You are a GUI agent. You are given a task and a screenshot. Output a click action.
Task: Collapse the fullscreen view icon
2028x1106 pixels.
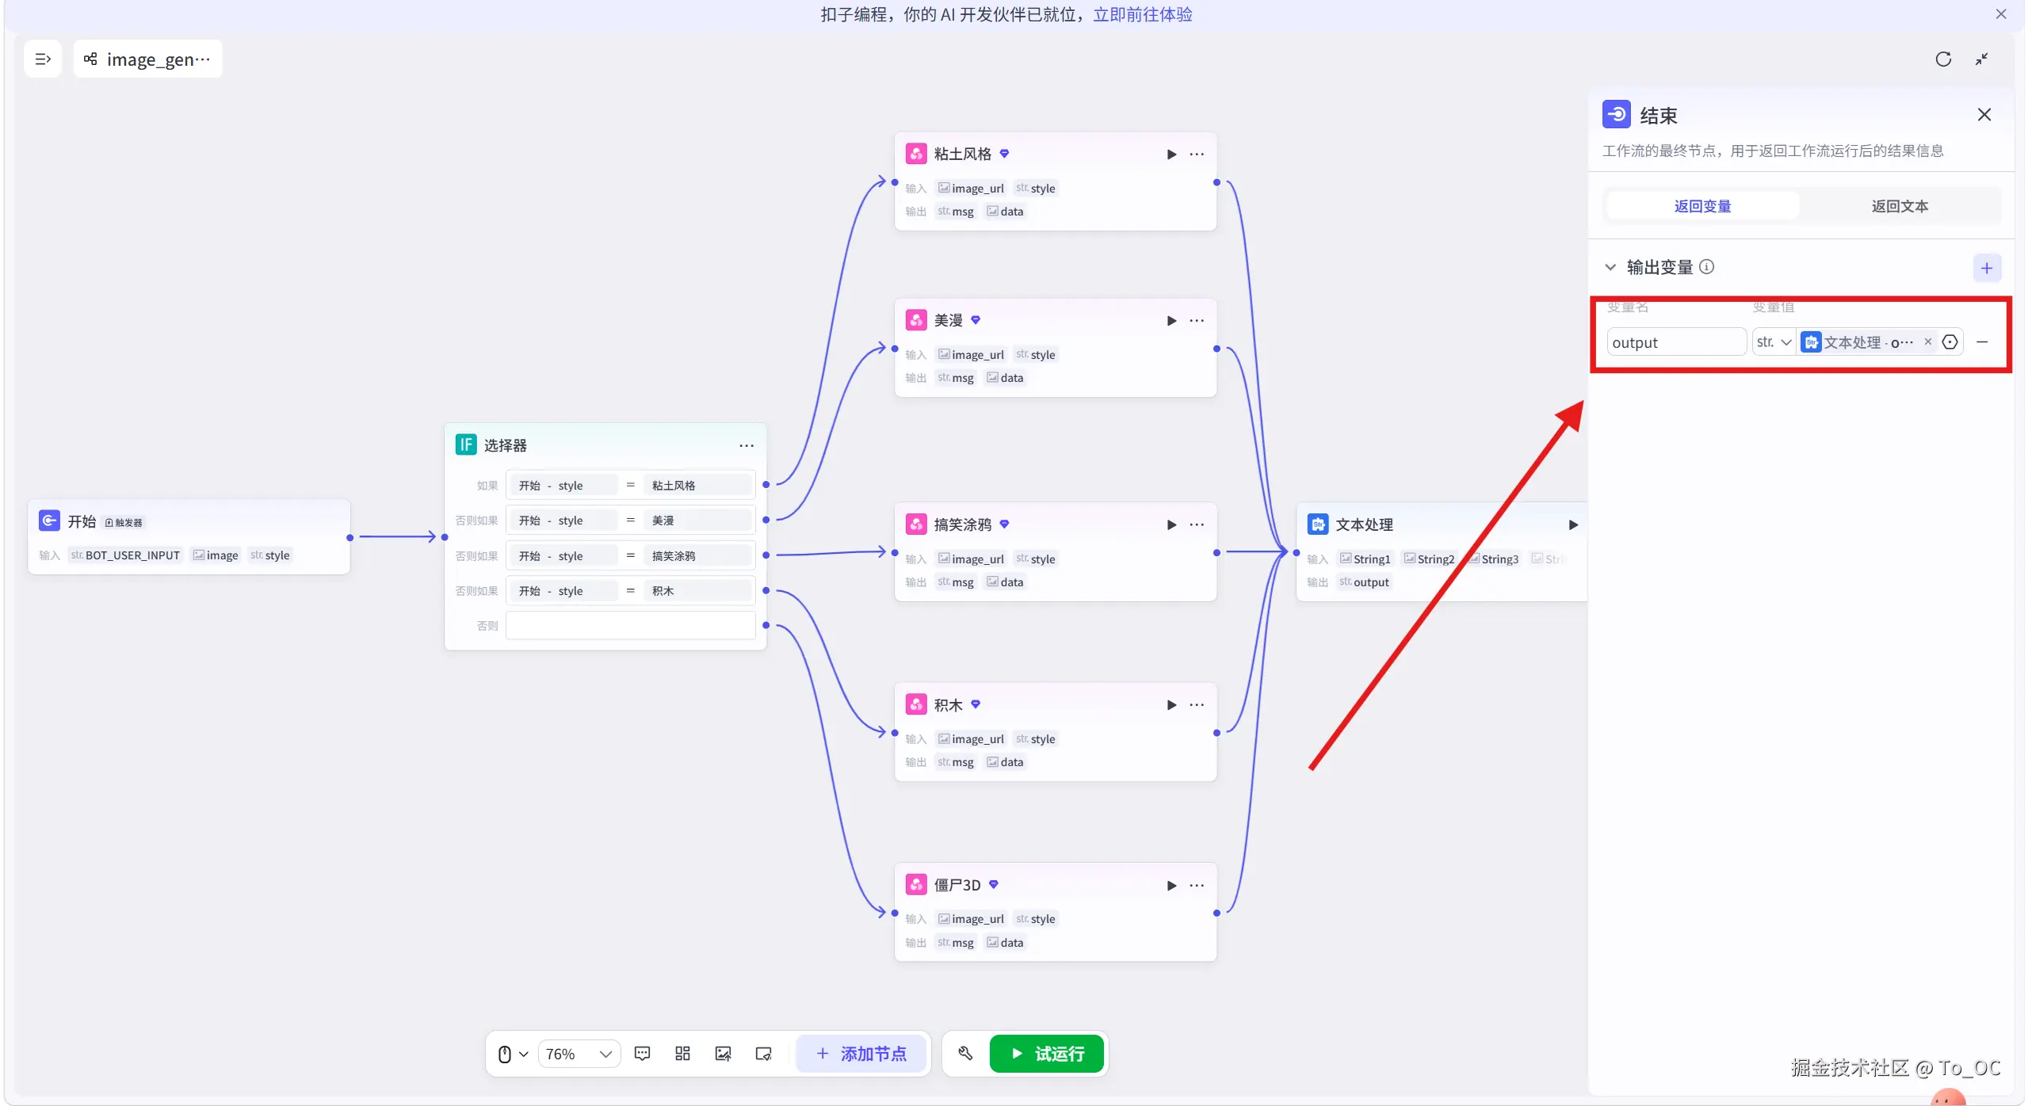tap(1982, 59)
